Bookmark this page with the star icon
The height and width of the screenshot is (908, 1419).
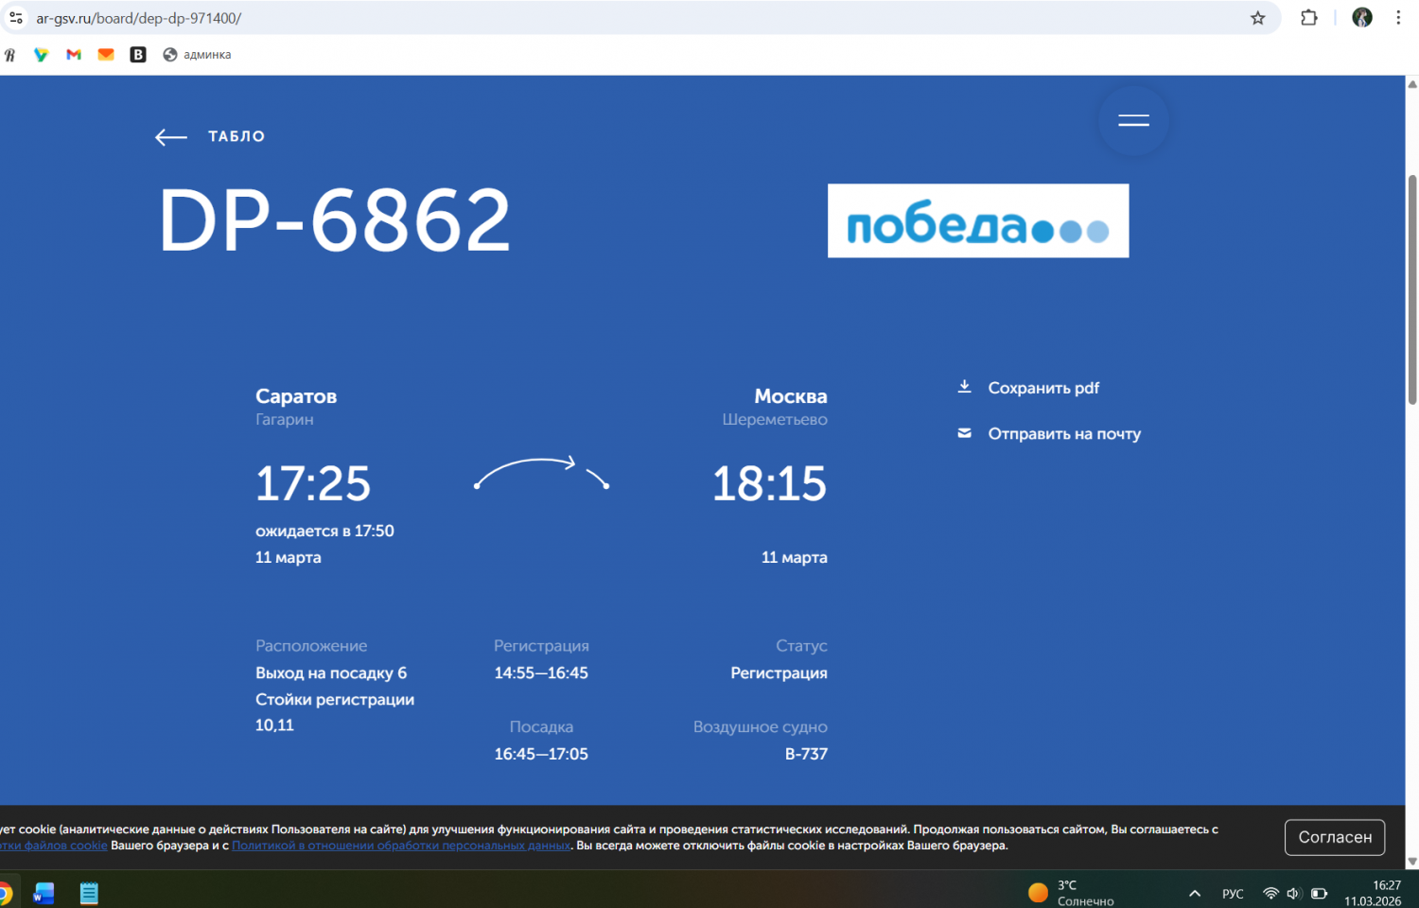point(1257,18)
